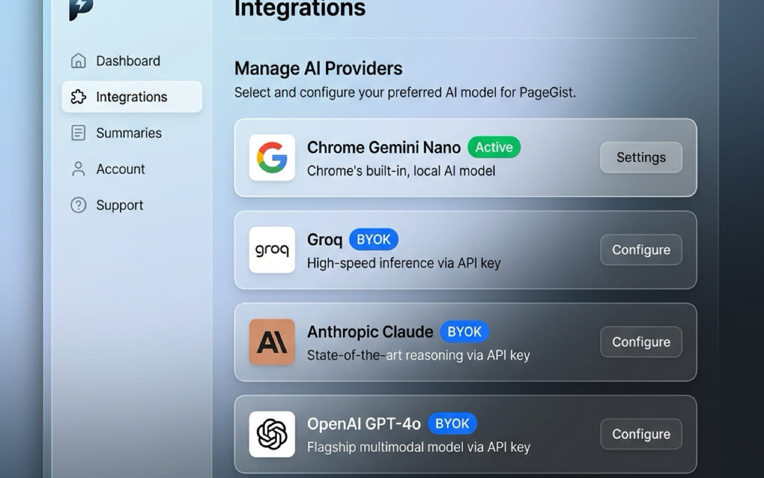Click the Active badge on Chrome Gemini Nano
This screenshot has height=478, width=764.
tap(494, 147)
